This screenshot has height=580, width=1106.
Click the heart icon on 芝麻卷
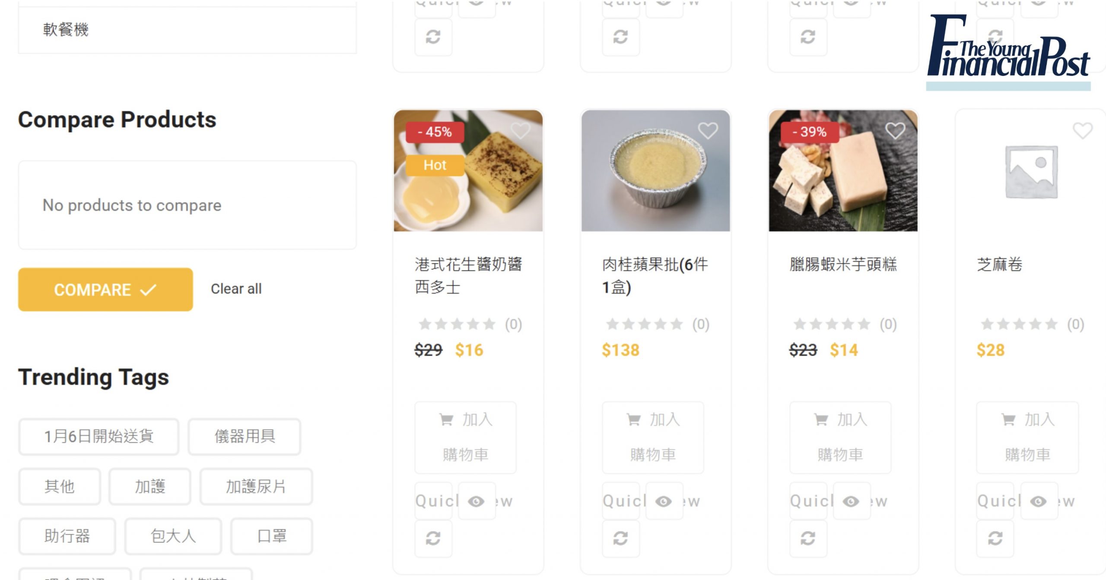pos(1083,130)
